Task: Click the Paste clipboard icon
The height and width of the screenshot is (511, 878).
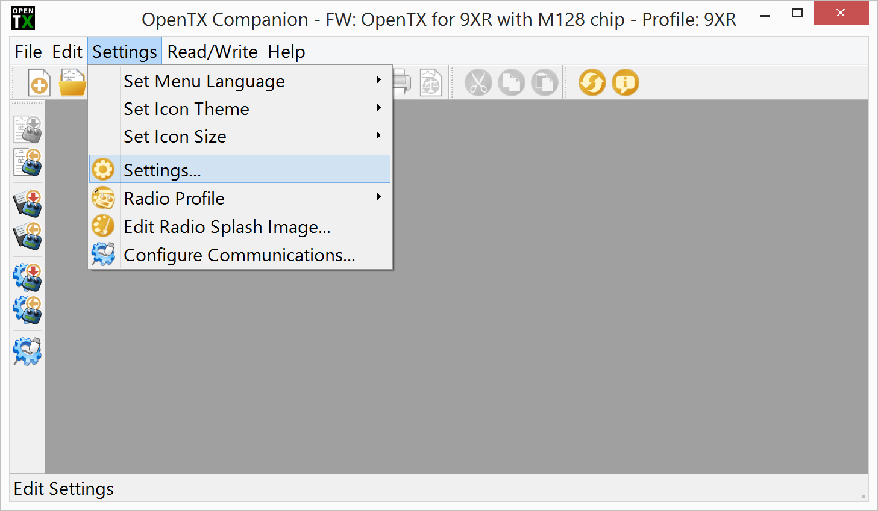Action: tap(545, 82)
